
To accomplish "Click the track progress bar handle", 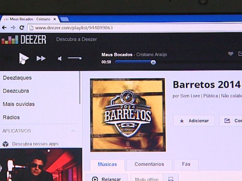I will pos(153,62).
